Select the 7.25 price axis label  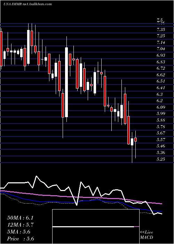[x=161, y=36]
